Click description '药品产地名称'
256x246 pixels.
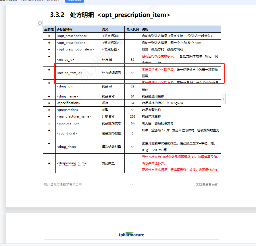[x=151, y=116]
